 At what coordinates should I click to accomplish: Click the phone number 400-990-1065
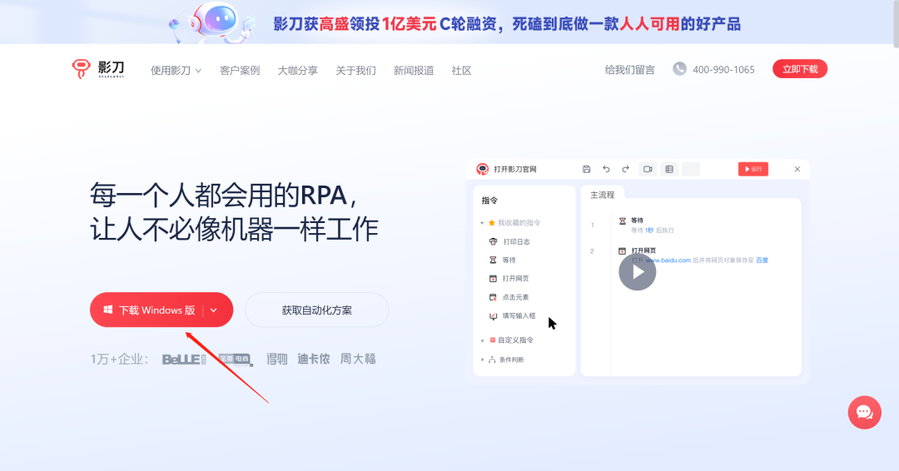point(723,70)
